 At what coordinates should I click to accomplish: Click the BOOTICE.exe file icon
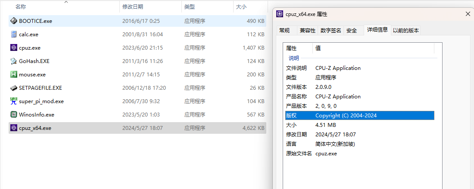(14, 21)
